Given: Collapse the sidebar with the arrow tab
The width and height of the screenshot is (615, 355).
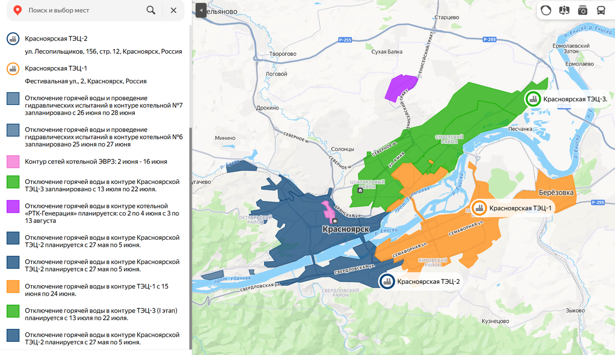Looking at the screenshot, I should click(x=201, y=10).
